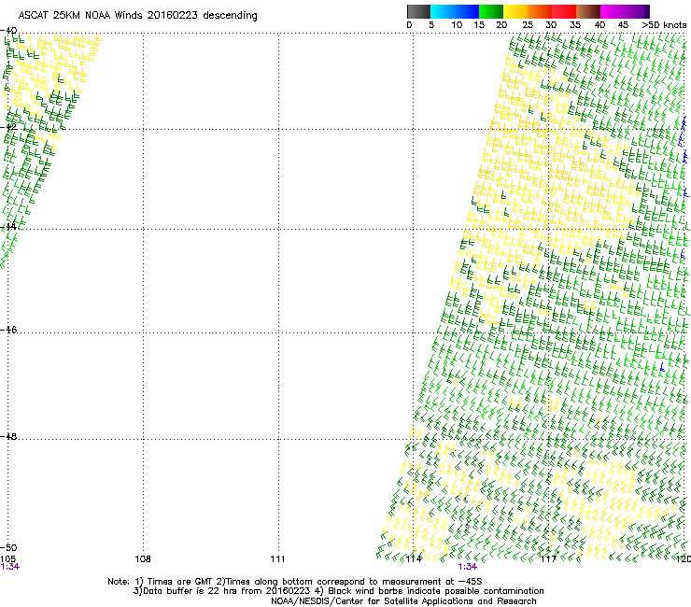Click the -46 latitude axis label
Image resolution: width=691 pixels, height=607 pixels.
[x=8, y=330]
